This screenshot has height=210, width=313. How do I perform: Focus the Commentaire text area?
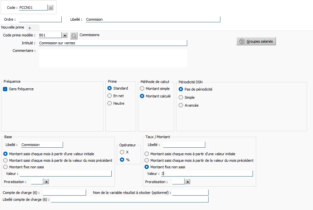[113, 58]
